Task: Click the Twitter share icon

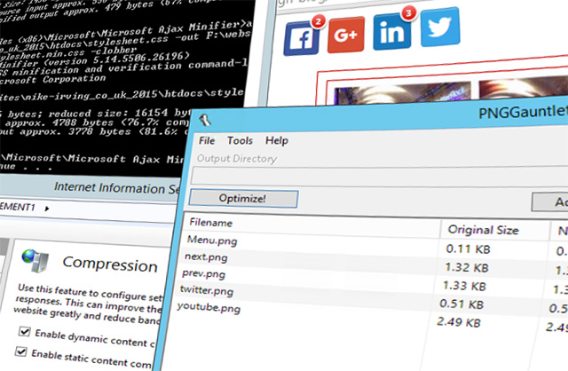Action: 440,27
